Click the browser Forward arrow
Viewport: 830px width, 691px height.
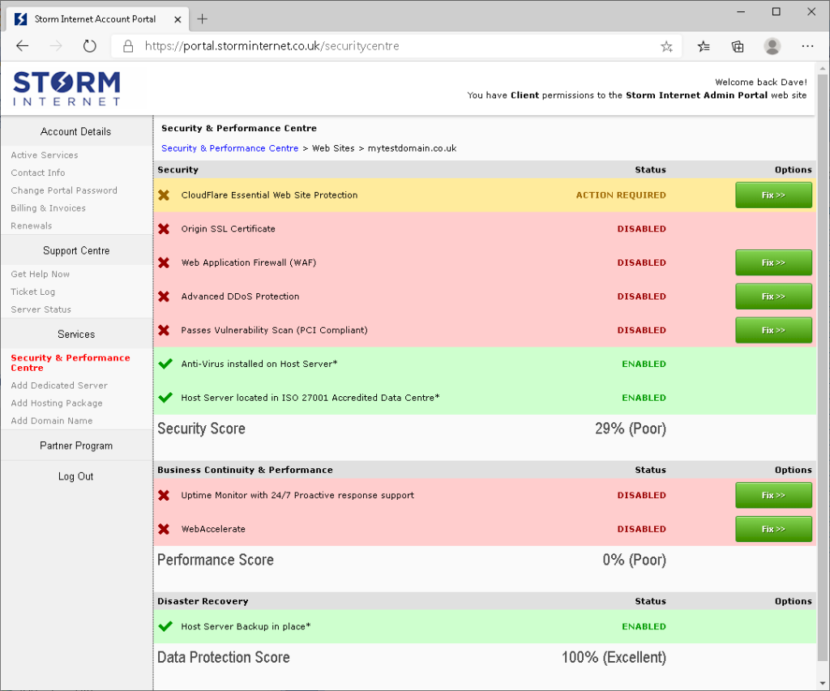pyautogui.click(x=56, y=46)
